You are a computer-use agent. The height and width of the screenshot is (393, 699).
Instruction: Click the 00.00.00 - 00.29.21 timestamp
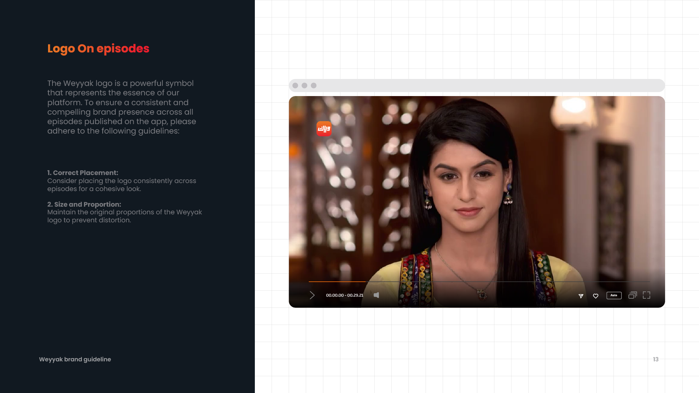click(x=344, y=295)
